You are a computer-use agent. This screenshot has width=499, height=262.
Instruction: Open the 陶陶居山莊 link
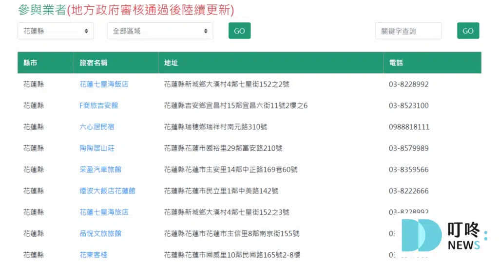click(97, 148)
